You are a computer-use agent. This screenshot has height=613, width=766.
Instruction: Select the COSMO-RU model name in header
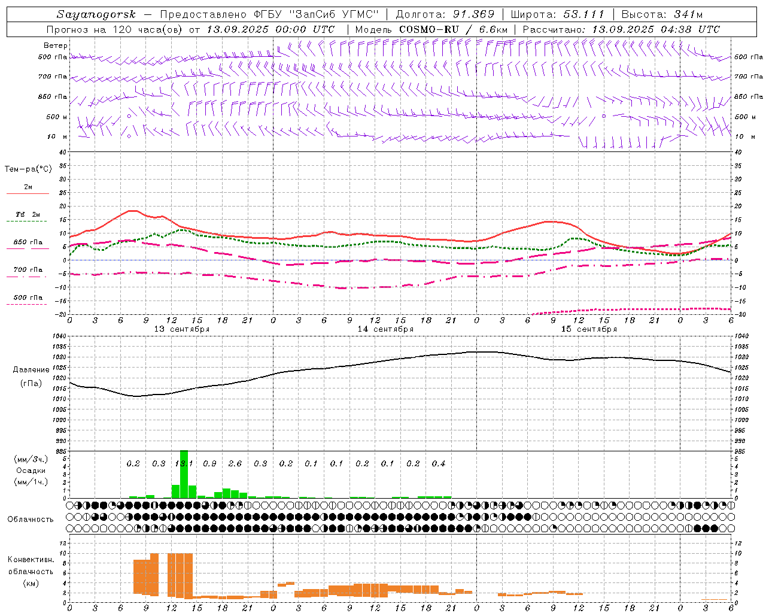tap(428, 29)
